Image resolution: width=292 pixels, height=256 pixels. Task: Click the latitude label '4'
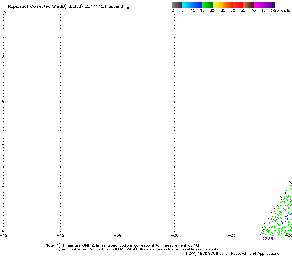[x=3, y=144]
